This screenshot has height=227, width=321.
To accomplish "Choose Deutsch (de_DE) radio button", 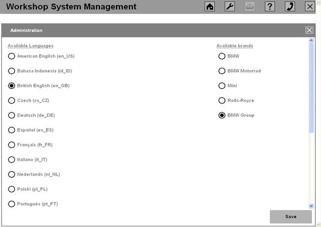I will (x=11, y=115).
